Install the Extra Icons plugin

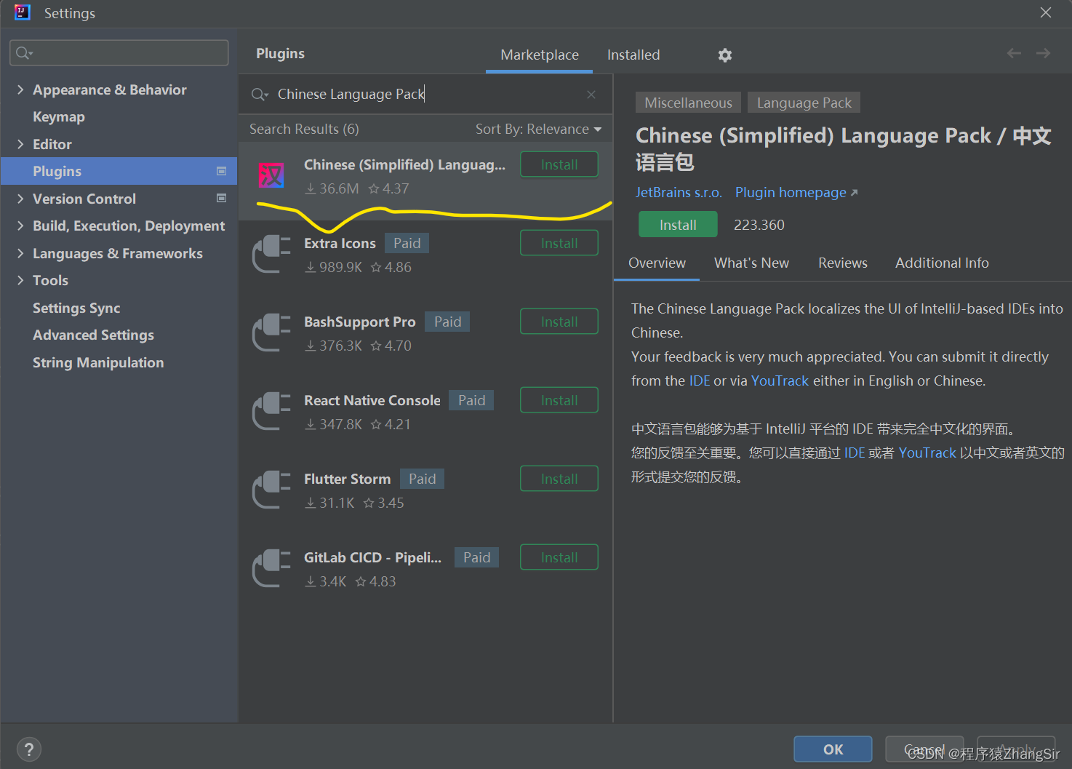[559, 243]
